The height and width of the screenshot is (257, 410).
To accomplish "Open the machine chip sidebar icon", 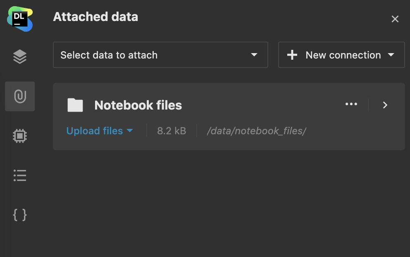I will click(x=20, y=136).
